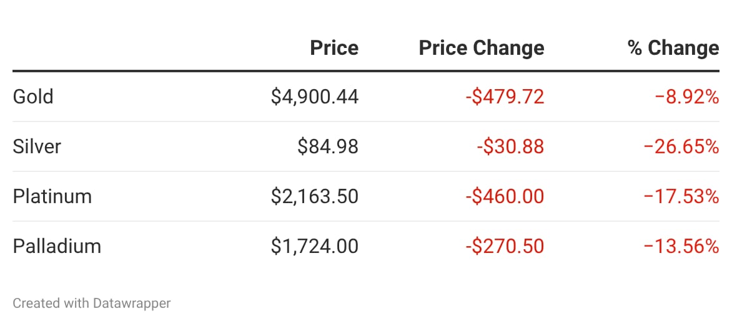Select the Silver row label

tap(37, 146)
